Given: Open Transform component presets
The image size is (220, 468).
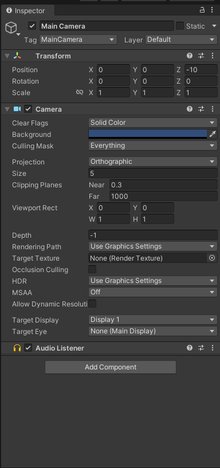Looking at the screenshot, I should pos(201,56).
